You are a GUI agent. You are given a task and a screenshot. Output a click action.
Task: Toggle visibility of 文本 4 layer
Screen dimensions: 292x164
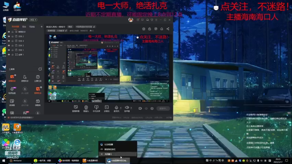[9, 41]
